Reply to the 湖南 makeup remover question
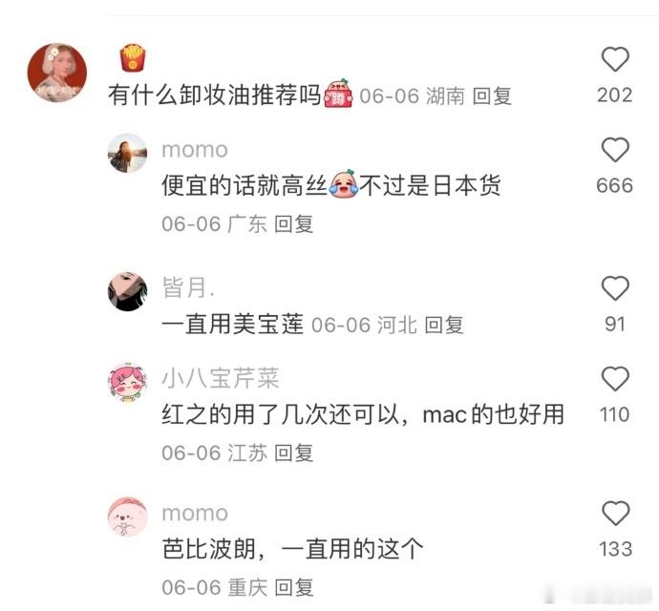 pyautogui.click(x=492, y=96)
